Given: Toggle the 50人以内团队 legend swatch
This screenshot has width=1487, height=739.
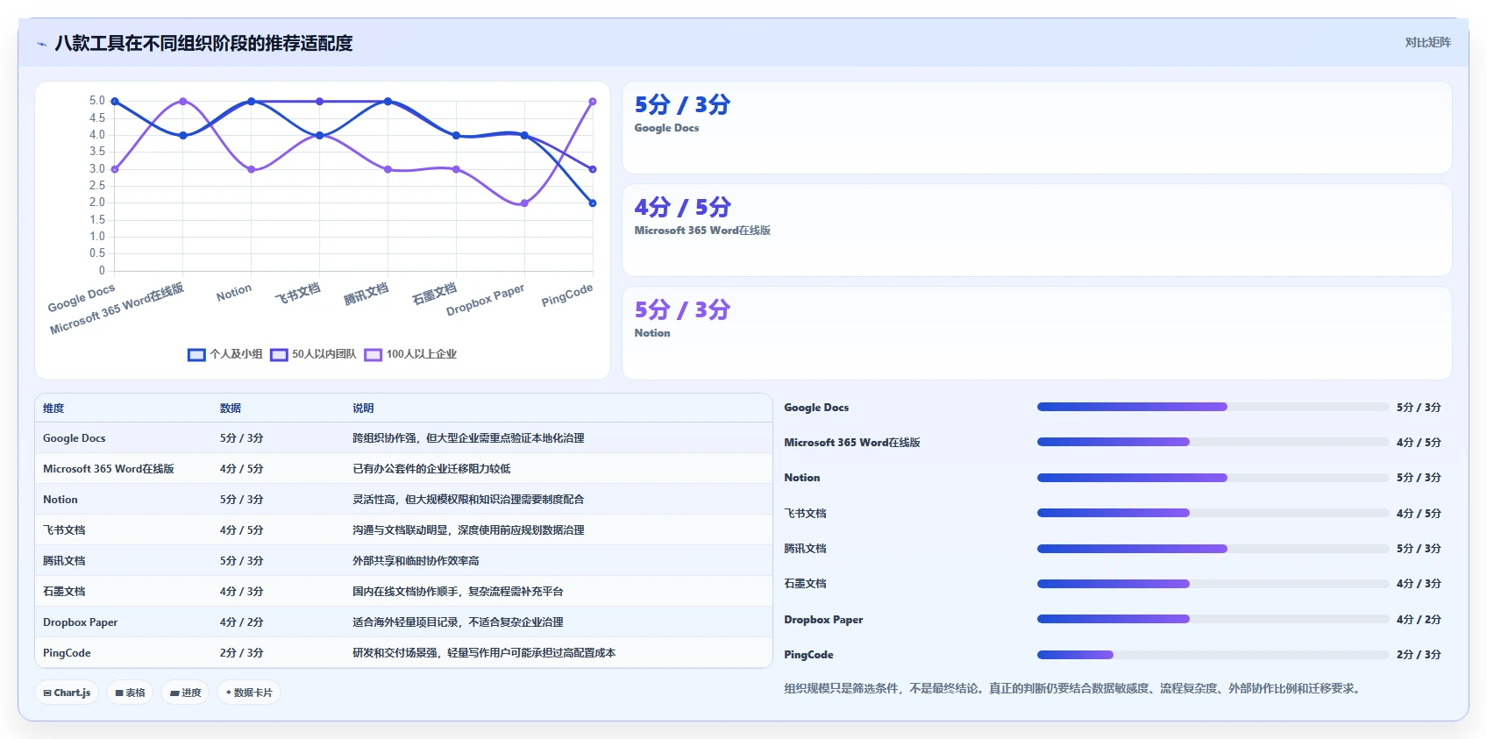Looking at the screenshot, I should [x=279, y=354].
